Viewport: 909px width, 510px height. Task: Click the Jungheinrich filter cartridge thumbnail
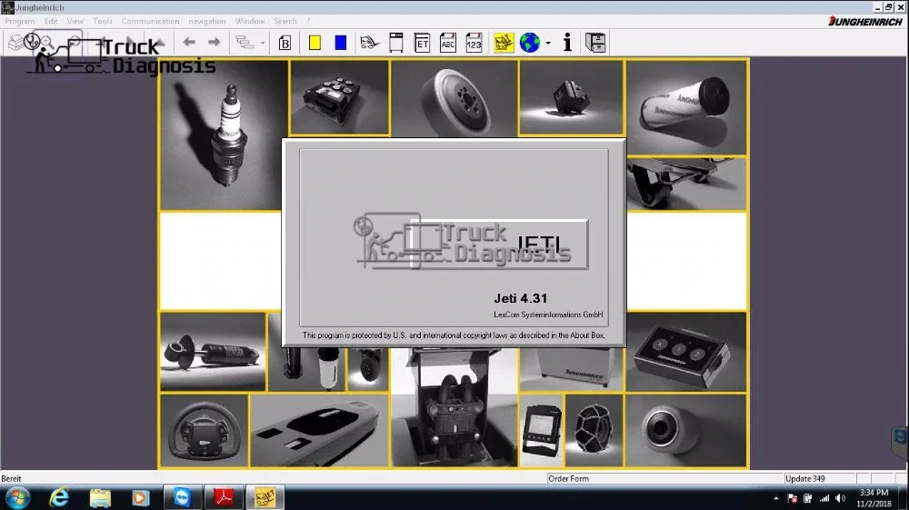coord(686,107)
